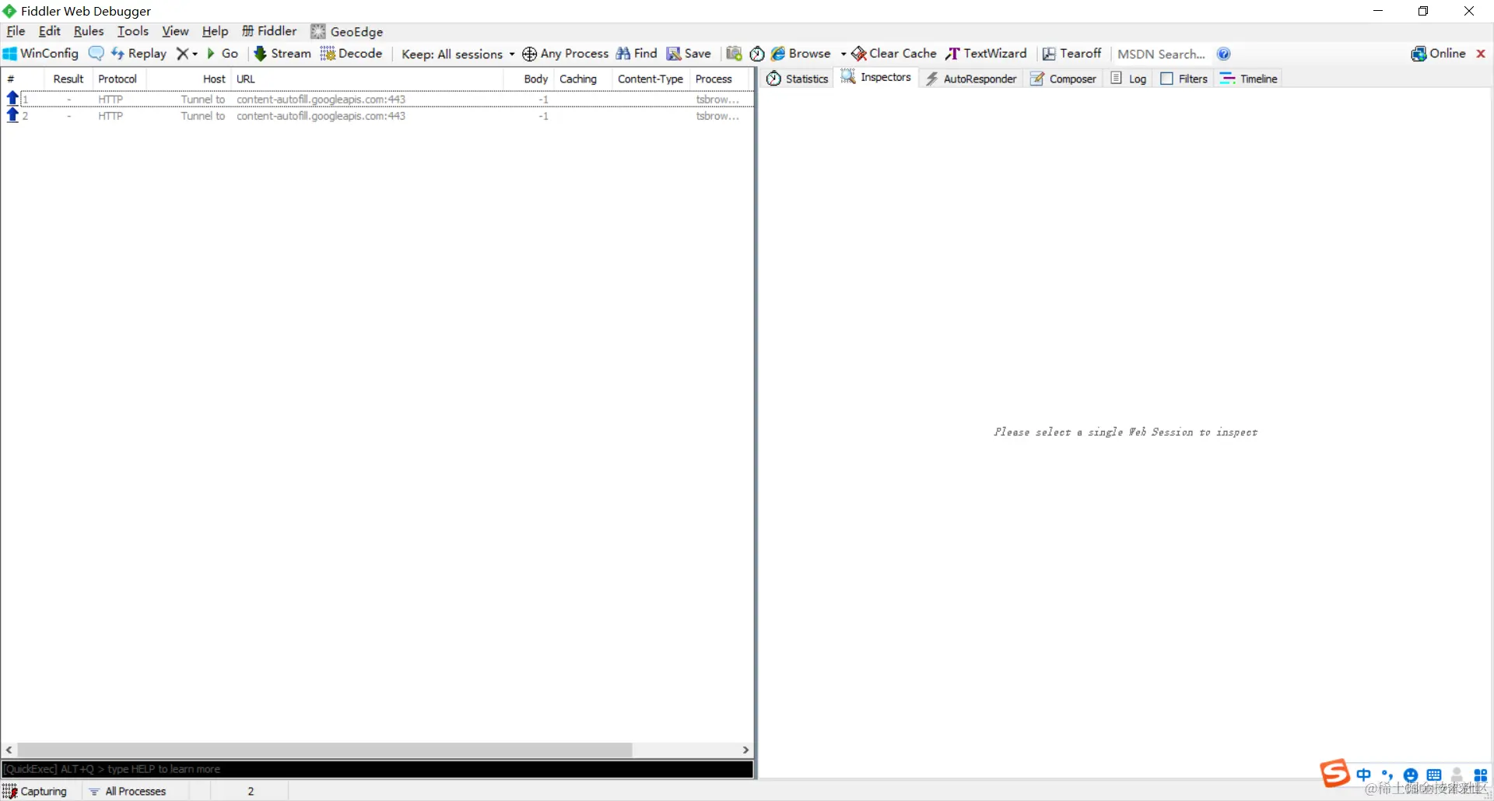This screenshot has width=1494, height=801.
Task: Open the Rules menu
Action: click(x=89, y=31)
